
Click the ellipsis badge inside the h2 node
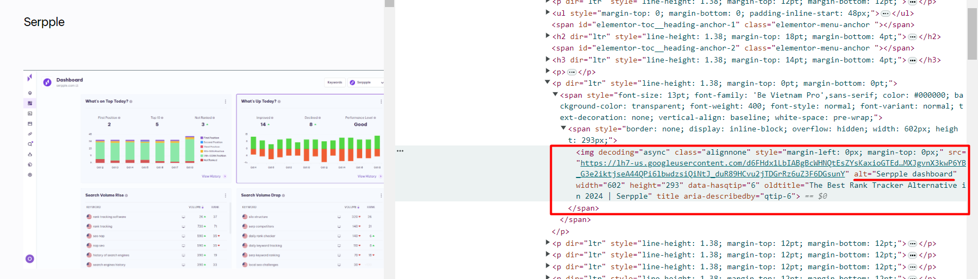click(x=912, y=37)
